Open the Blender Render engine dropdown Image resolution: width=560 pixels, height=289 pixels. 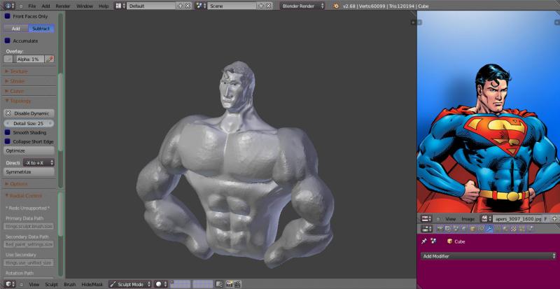302,6
